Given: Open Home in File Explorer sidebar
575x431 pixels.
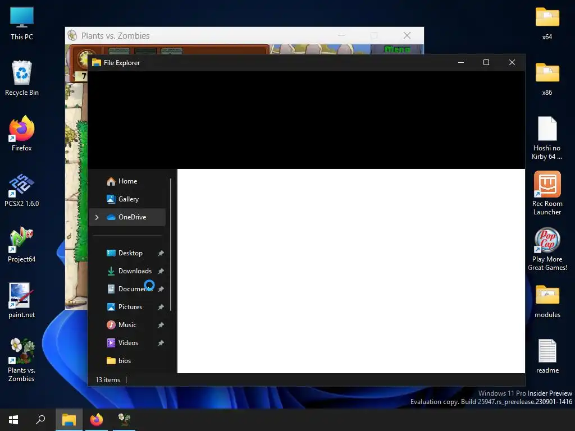Looking at the screenshot, I should click(x=127, y=181).
